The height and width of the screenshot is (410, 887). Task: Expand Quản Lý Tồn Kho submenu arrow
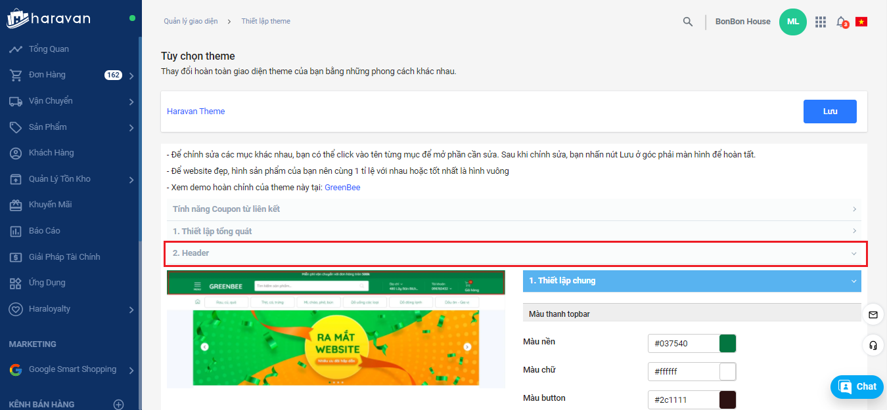click(x=131, y=180)
